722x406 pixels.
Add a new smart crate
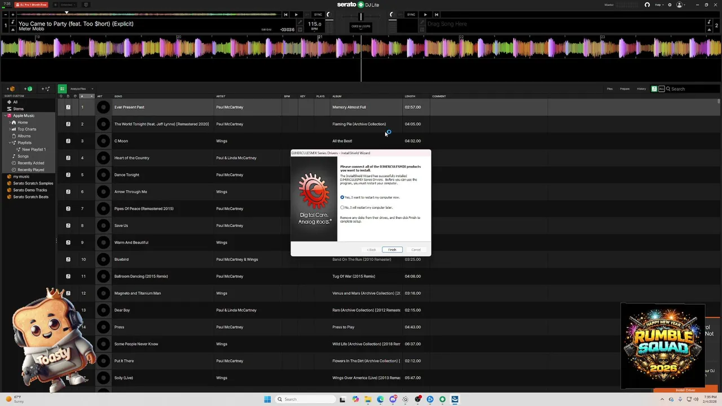coord(28,89)
